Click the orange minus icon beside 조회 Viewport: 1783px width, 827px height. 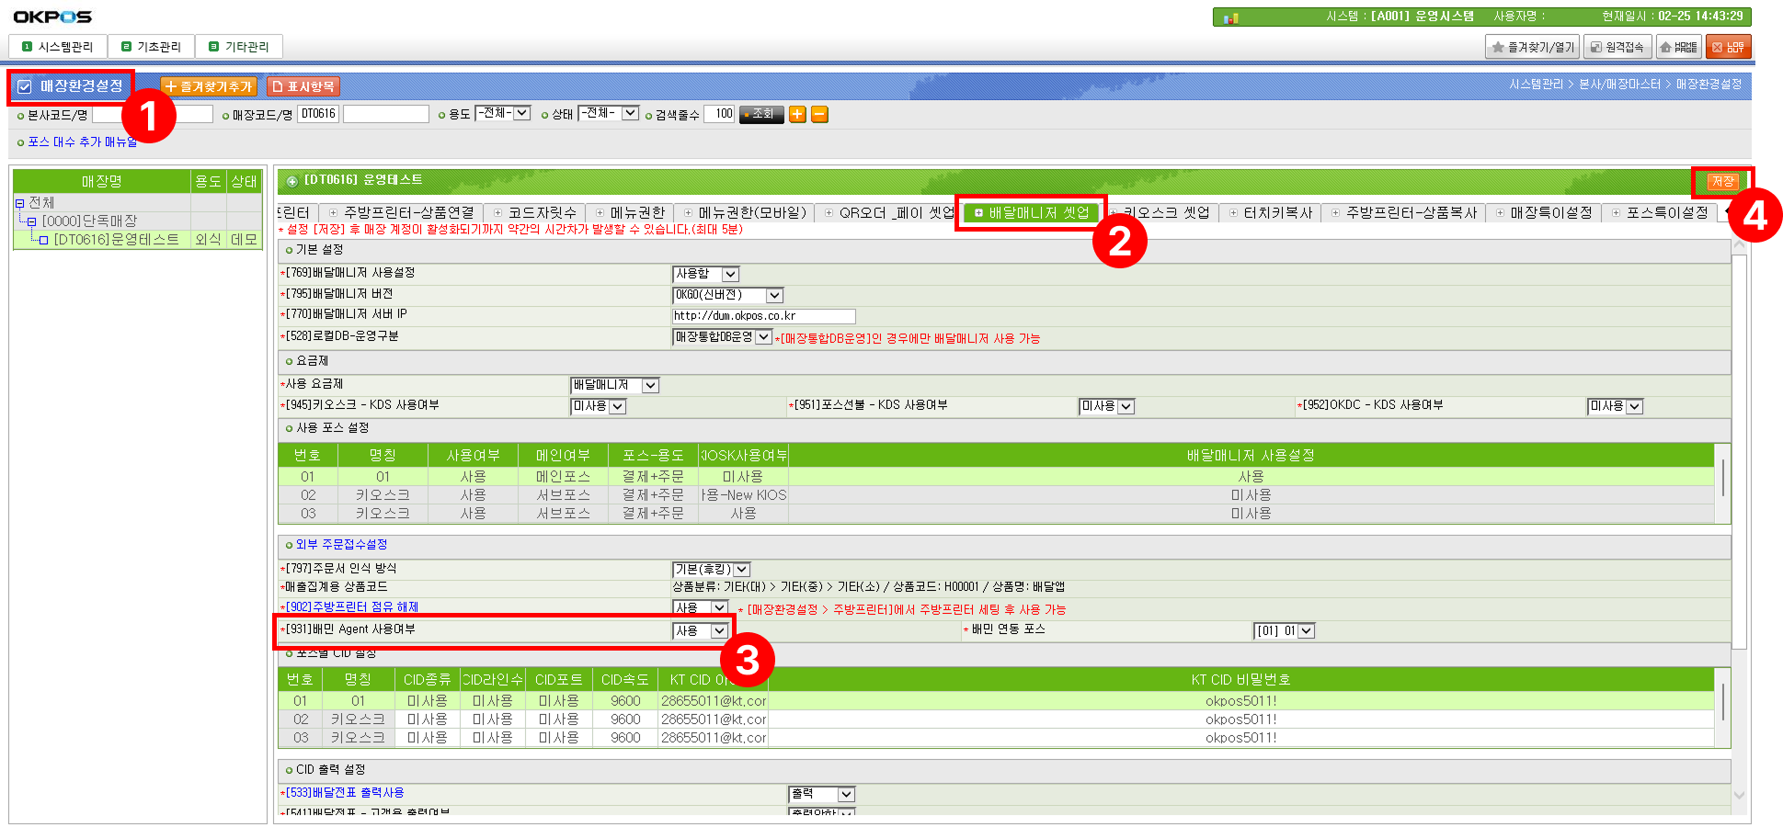point(819,114)
